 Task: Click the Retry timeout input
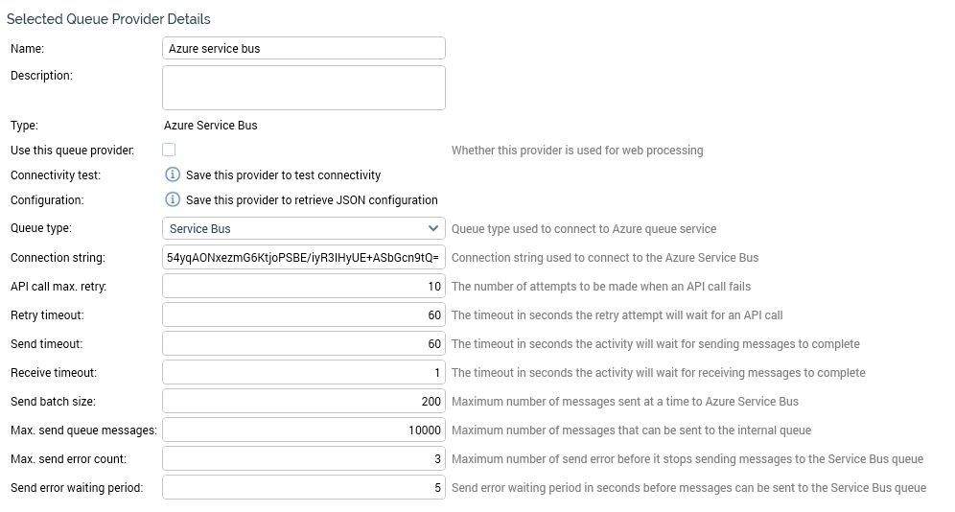coord(304,314)
